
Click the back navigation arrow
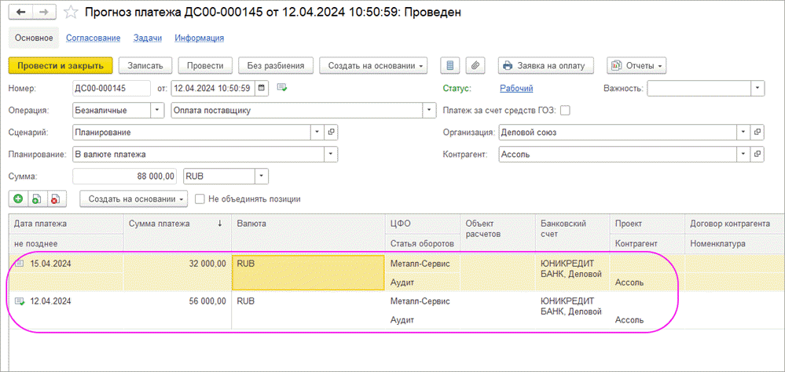(21, 13)
